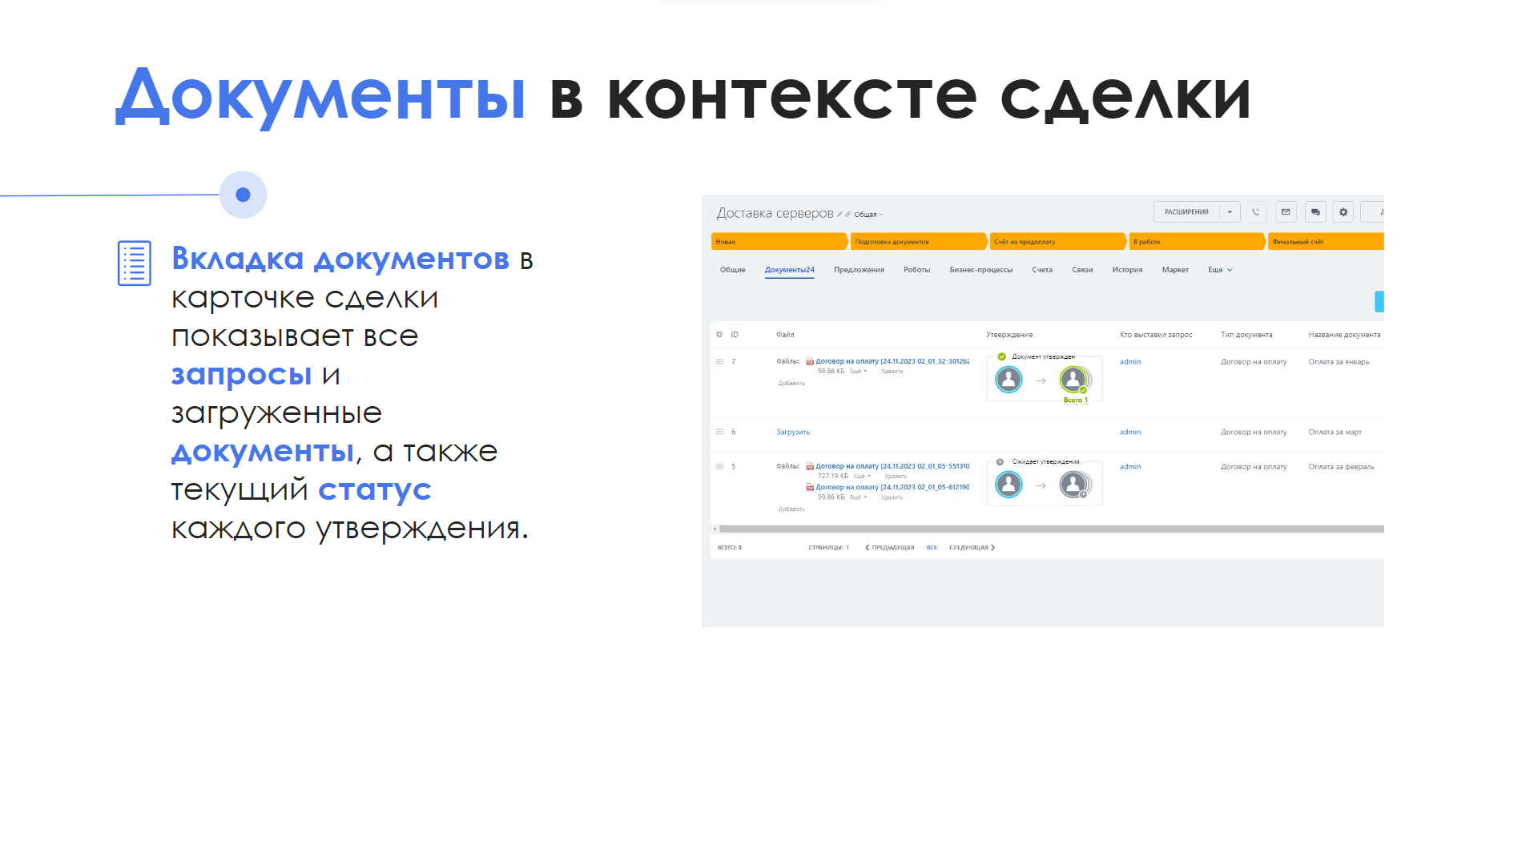The image size is (1538, 865).
Task: Click the gear settings icon near РАСШИРЕНИЯ
Action: point(1343,212)
